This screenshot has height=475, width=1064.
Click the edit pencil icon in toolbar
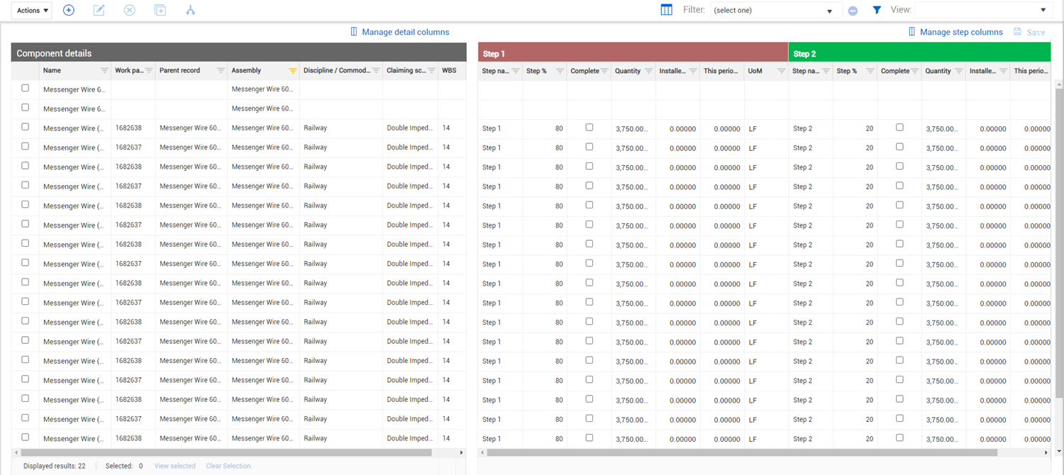(x=99, y=10)
